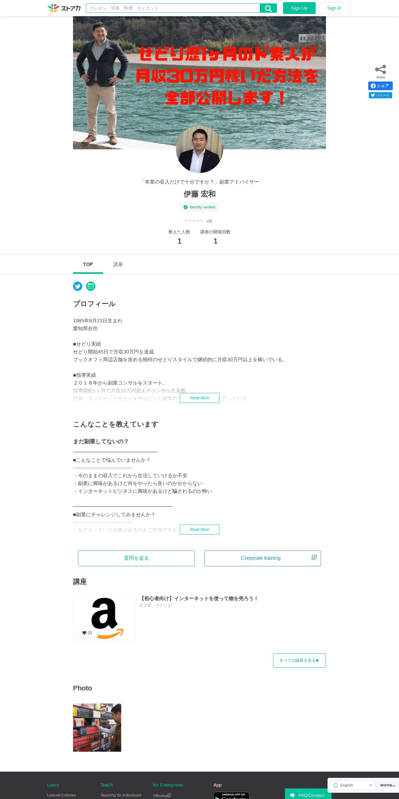The height and width of the screenshot is (799, 399).
Task: Click the footer Teach link
Action: tap(106, 785)
